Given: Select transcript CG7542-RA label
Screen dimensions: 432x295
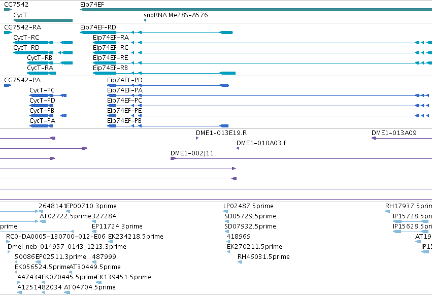Looking at the screenshot, I should point(22,27).
